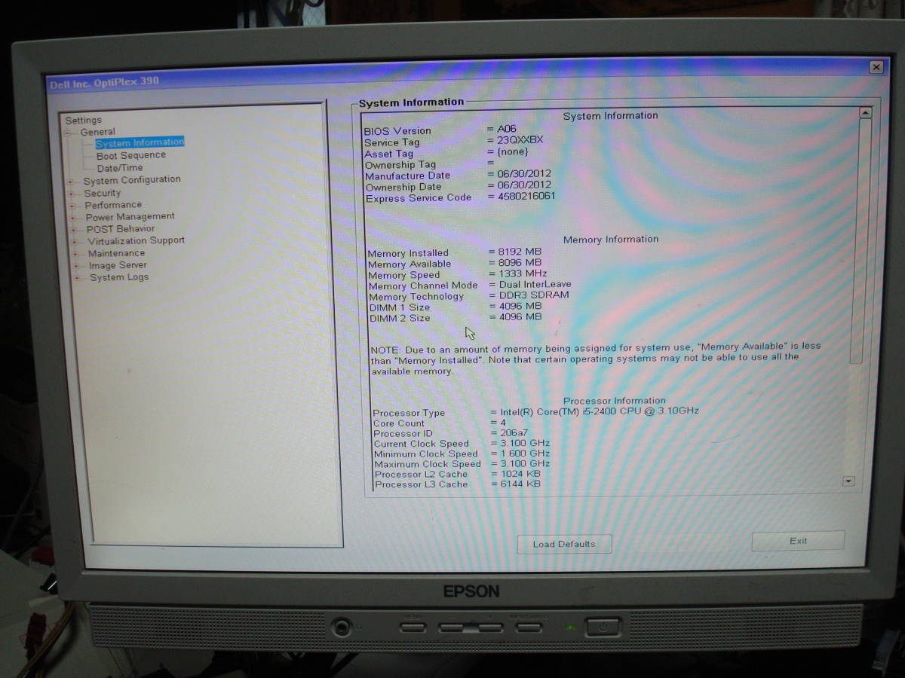Click the Ownership Date value
The width and height of the screenshot is (905, 678).
tap(525, 185)
